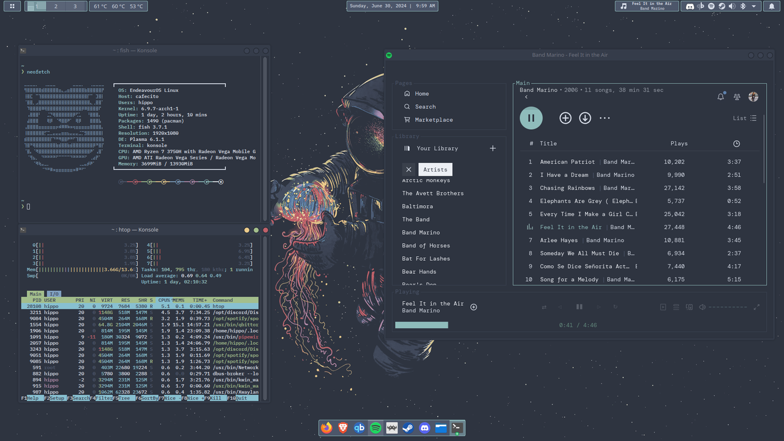Open Now Playing view icon
This screenshot has height=441, width=784.
663,307
